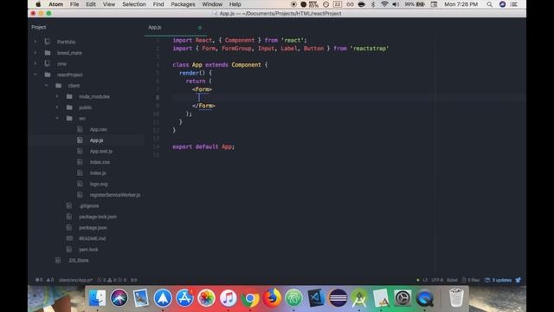Click the App.test.js file icon
554x312 pixels.
click(80, 151)
